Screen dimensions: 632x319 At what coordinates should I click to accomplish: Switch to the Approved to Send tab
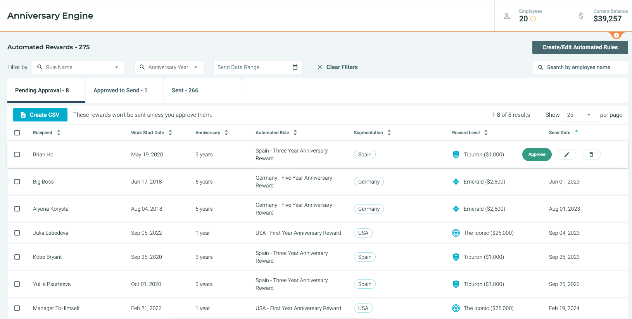(x=120, y=90)
